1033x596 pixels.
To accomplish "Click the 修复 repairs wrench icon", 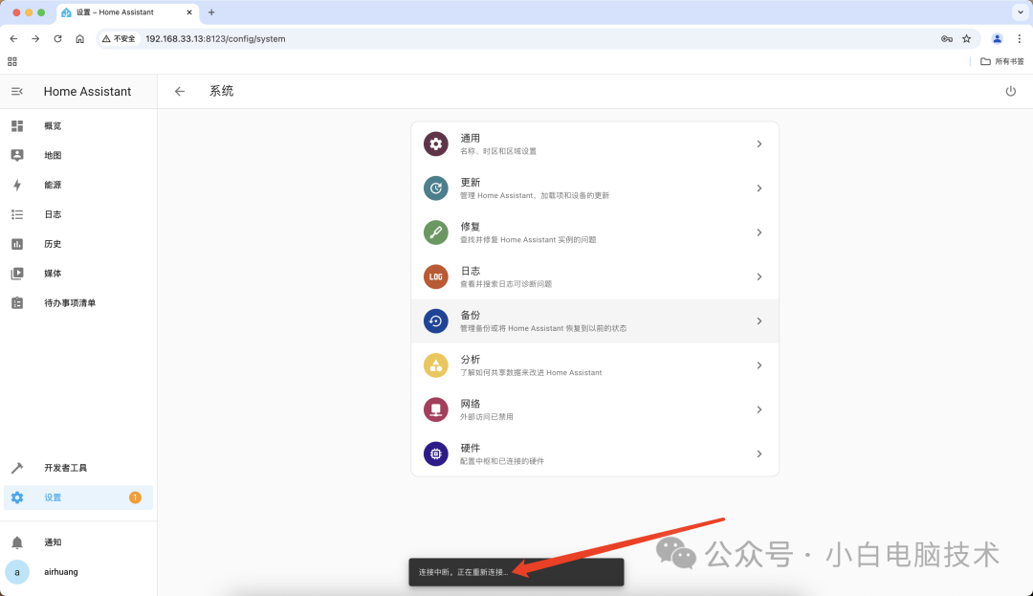I will (x=435, y=232).
